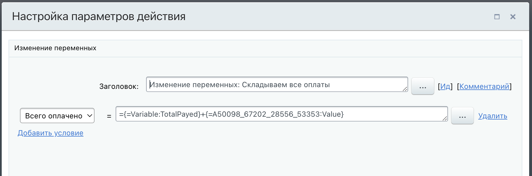This screenshot has width=532, height=176.
Task: Open value picker beside the formula field
Action: click(462, 116)
